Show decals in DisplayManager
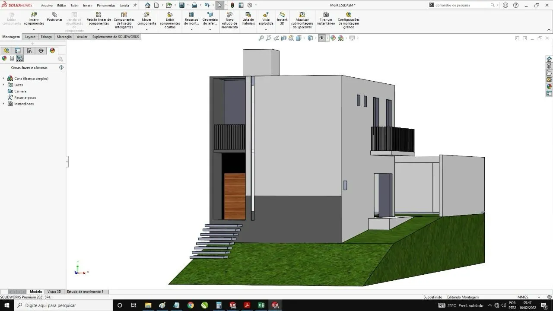Viewport: 553px width, 311px height. coord(12,58)
